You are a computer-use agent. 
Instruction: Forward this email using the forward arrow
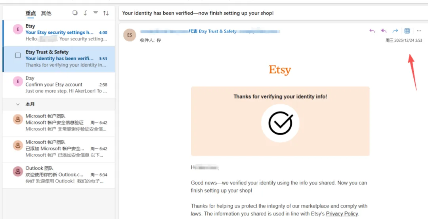395,31
